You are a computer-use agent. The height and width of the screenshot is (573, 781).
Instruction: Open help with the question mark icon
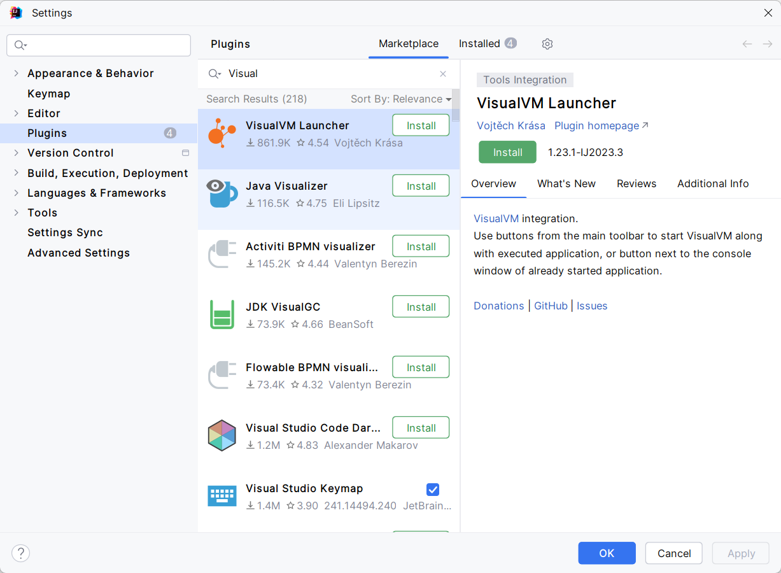click(x=21, y=553)
